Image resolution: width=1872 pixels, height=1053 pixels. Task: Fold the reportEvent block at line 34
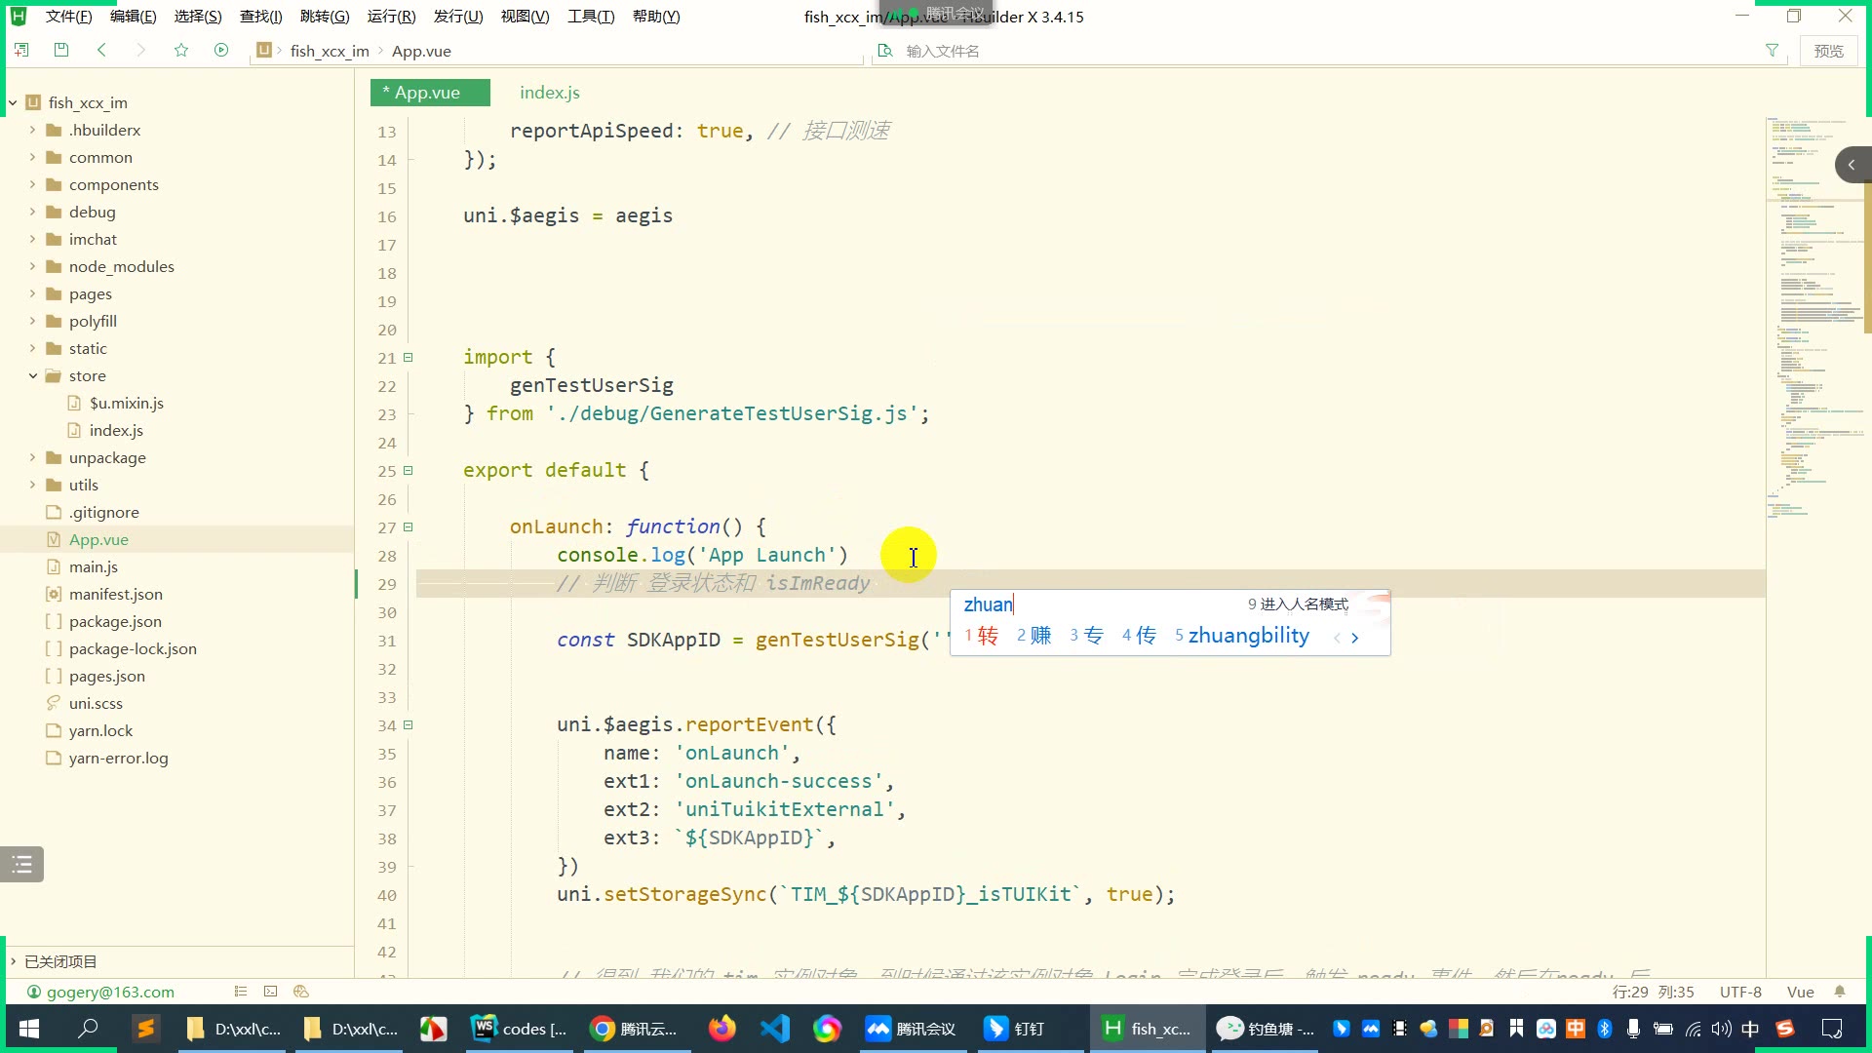tap(409, 724)
